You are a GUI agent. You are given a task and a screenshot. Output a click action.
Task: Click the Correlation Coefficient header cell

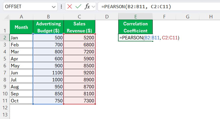click(135, 27)
